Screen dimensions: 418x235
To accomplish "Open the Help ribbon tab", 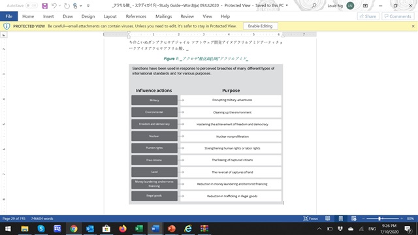I will (225, 16).
